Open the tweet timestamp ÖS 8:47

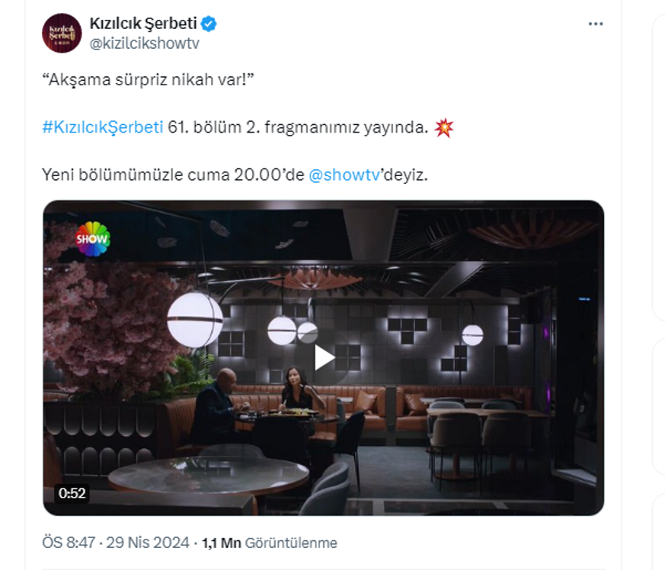pyautogui.click(x=69, y=543)
